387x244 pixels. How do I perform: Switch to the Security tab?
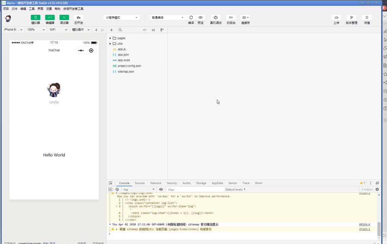pos(172,183)
